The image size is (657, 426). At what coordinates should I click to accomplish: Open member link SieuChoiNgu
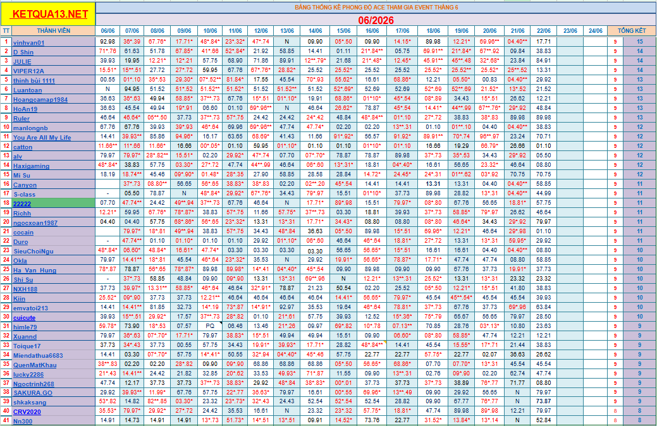click(x=33, y=252)
